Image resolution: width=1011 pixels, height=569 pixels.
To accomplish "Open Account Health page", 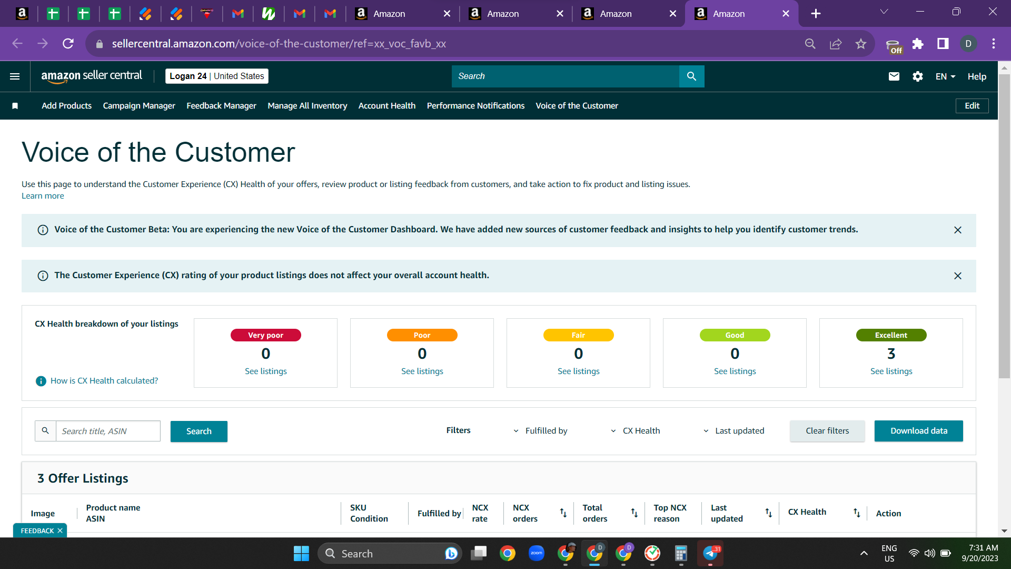I will coord(387,106).
